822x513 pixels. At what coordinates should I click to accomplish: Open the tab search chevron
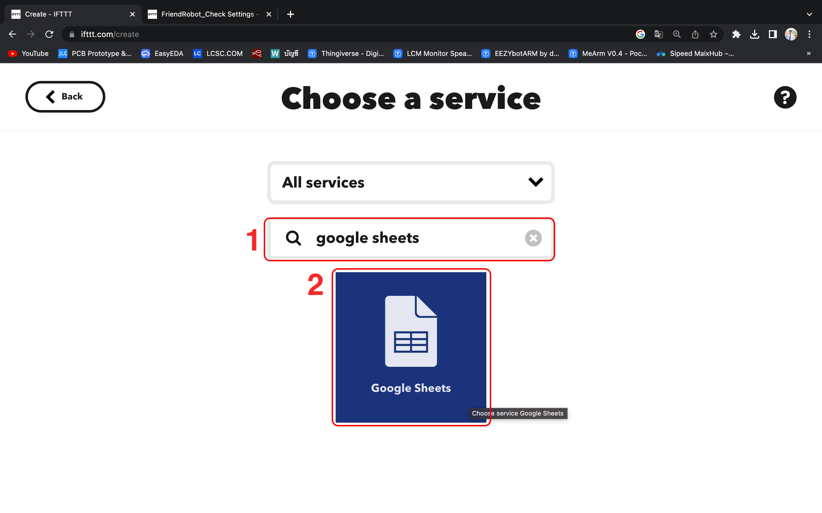coord(809,14)
